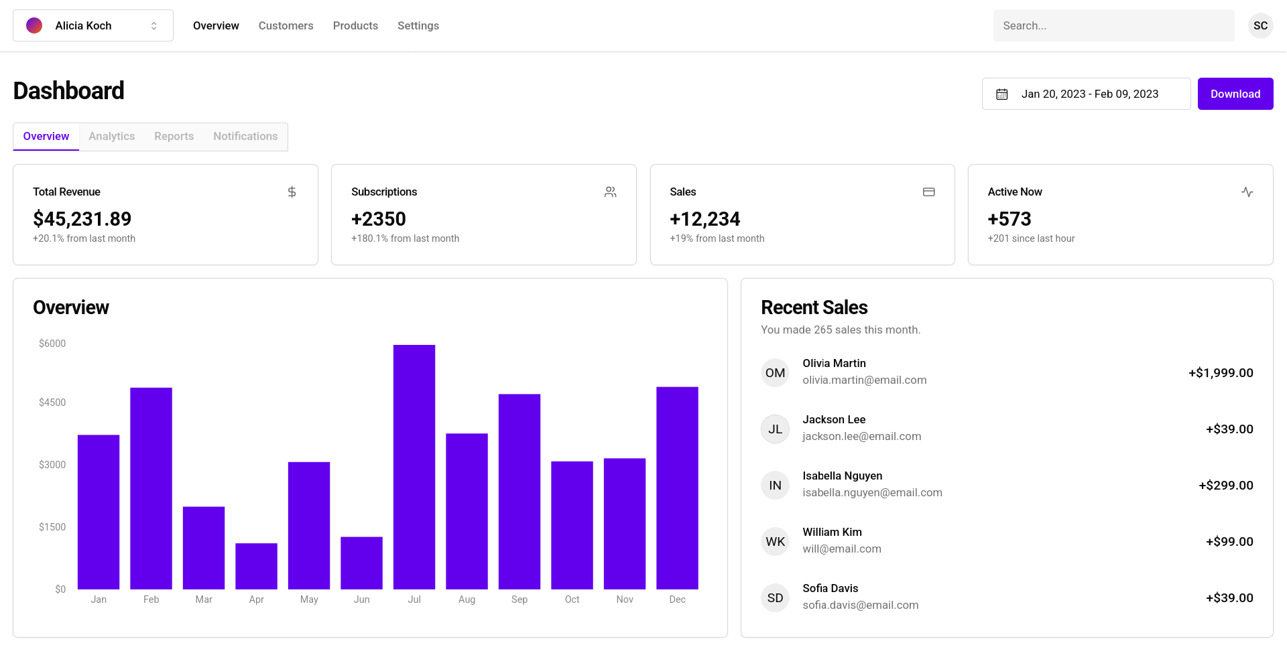Click the calendar icon in date range picker
Screen dimensions: 1287x645
click(1001, 94)
